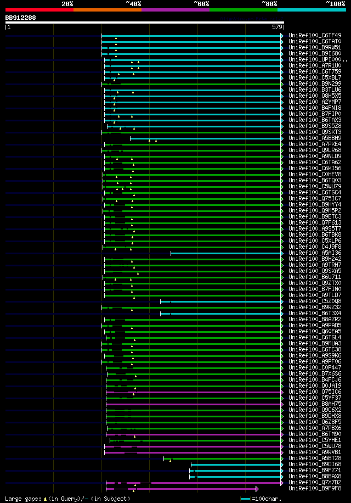Open hit UniRef100_A9NLD9

tap(315, 156)
